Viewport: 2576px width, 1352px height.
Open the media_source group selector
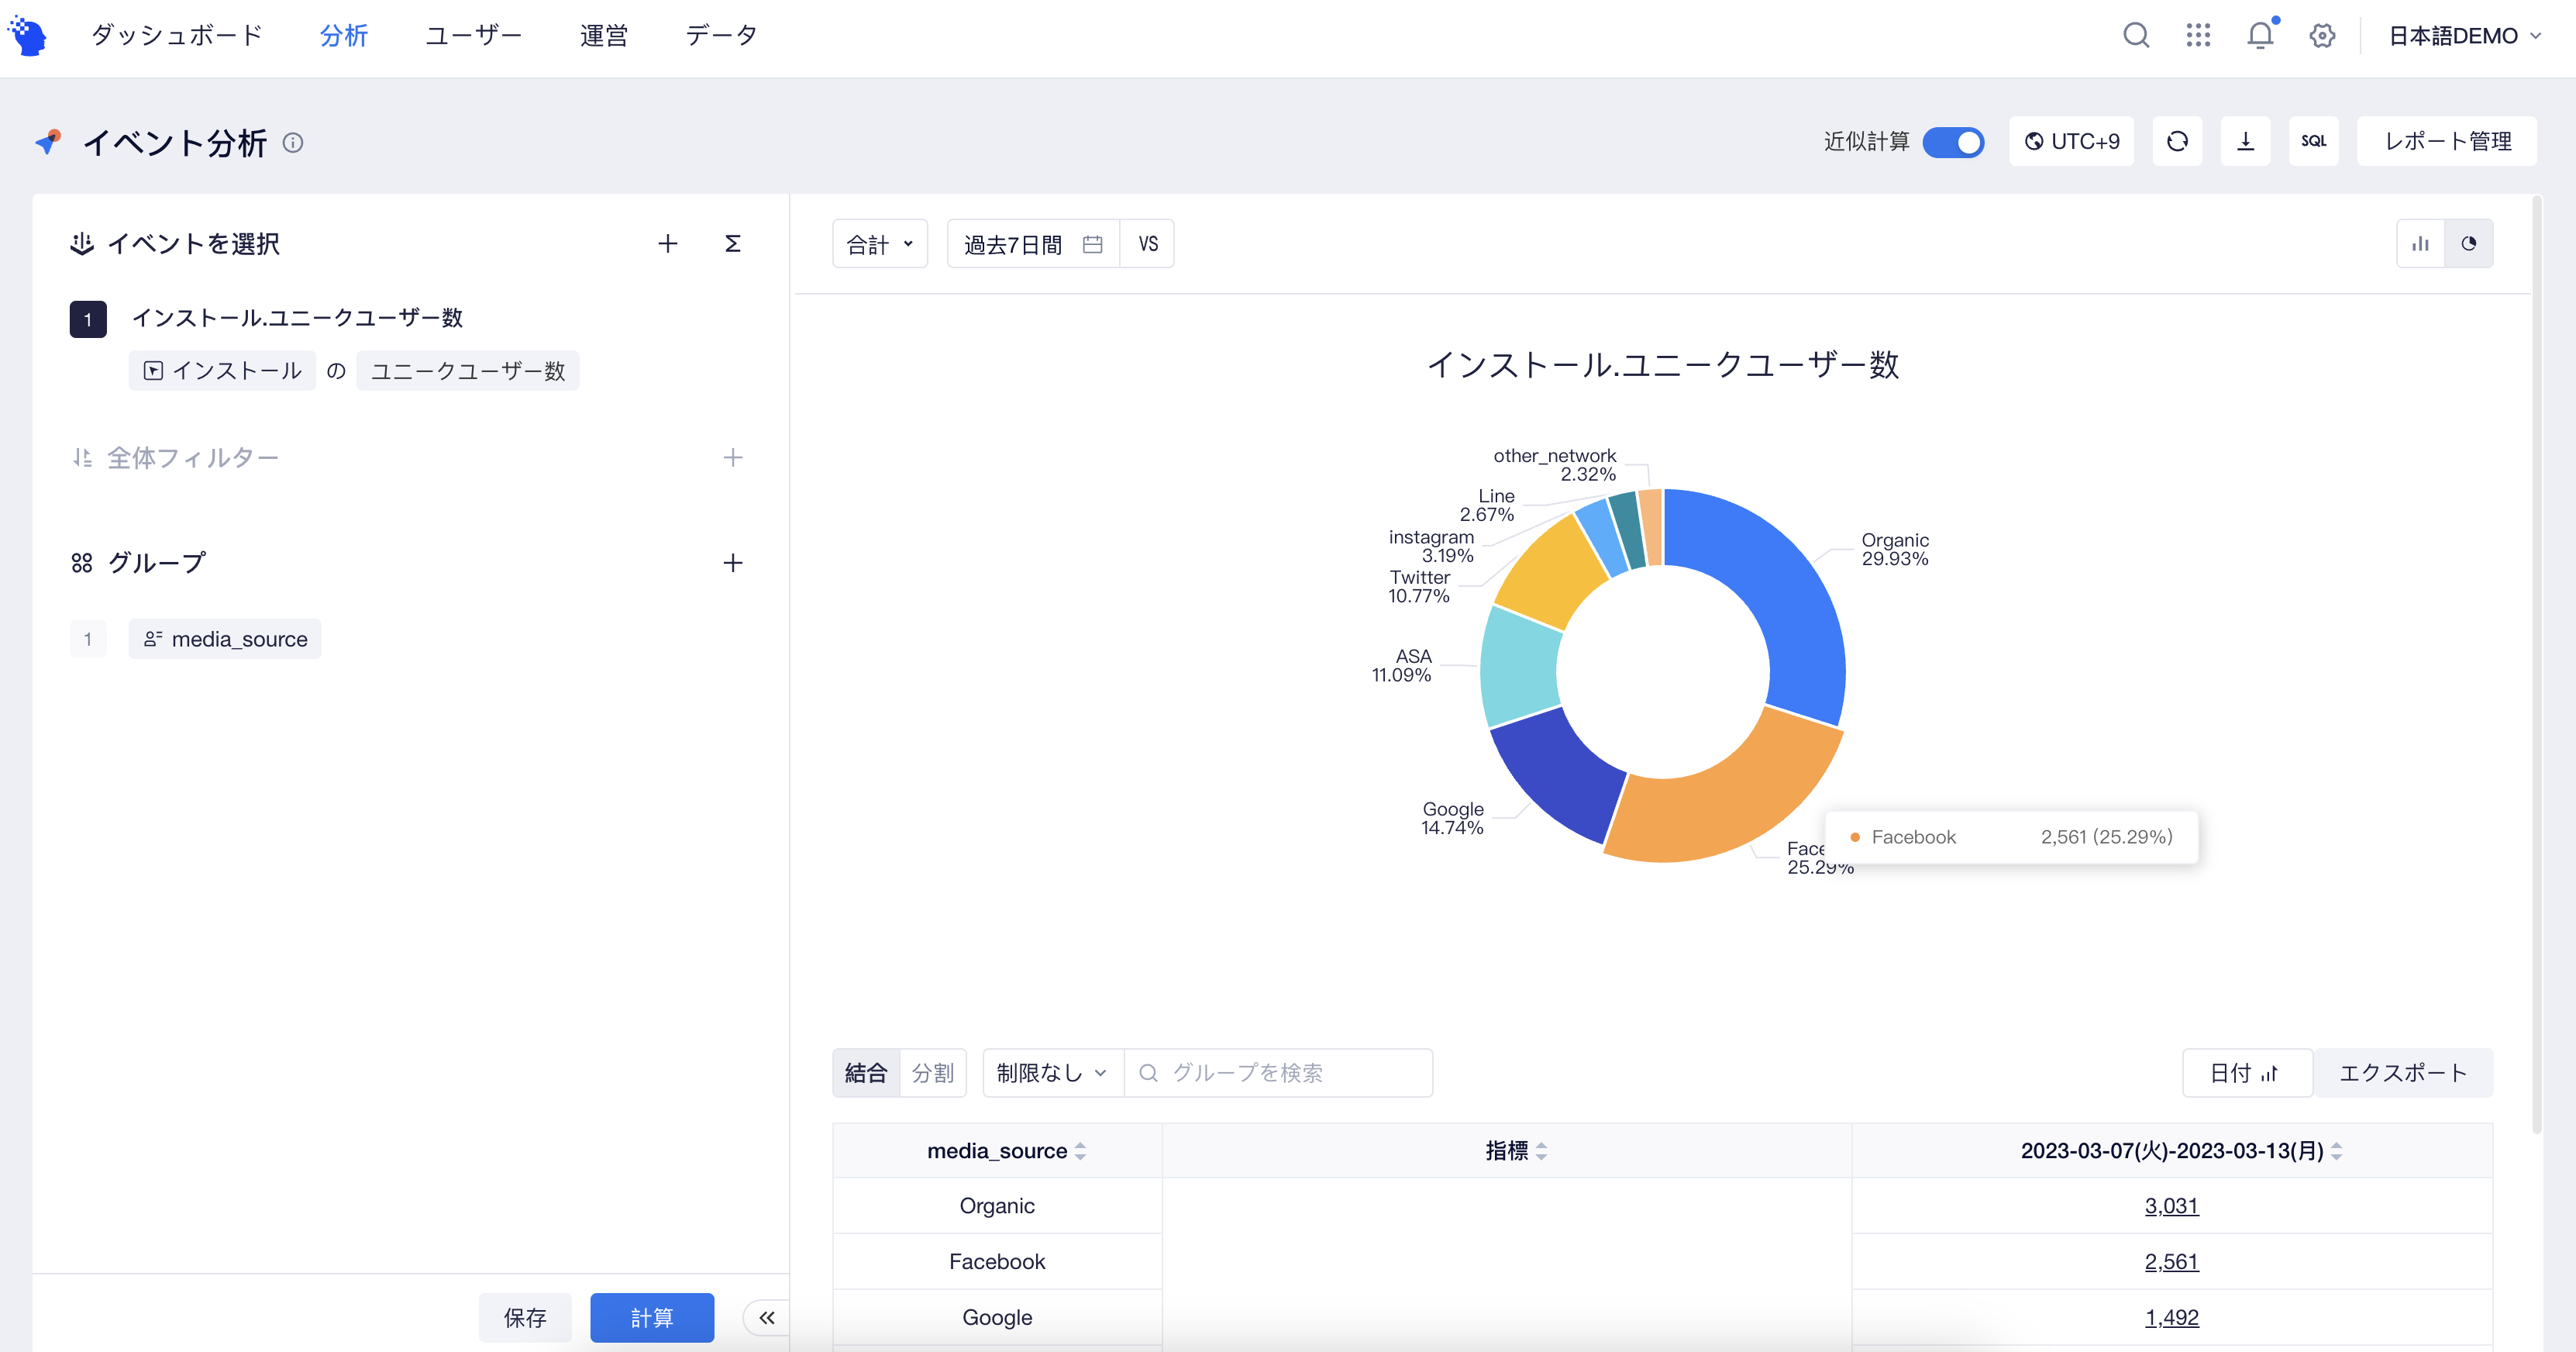(x=224, y=639)
